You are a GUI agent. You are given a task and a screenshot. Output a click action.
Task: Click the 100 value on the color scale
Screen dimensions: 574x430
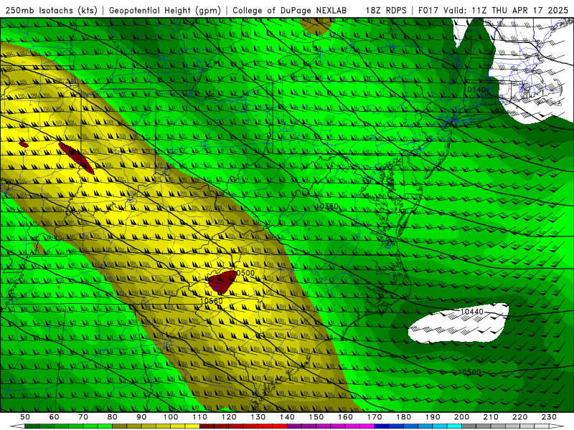(x=171, y=417)
